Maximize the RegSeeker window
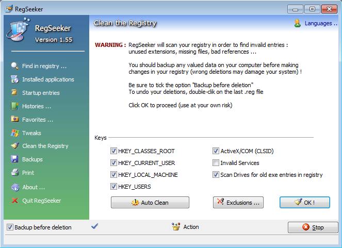Viewport: 342px width, 248px height. pos(312,9)
